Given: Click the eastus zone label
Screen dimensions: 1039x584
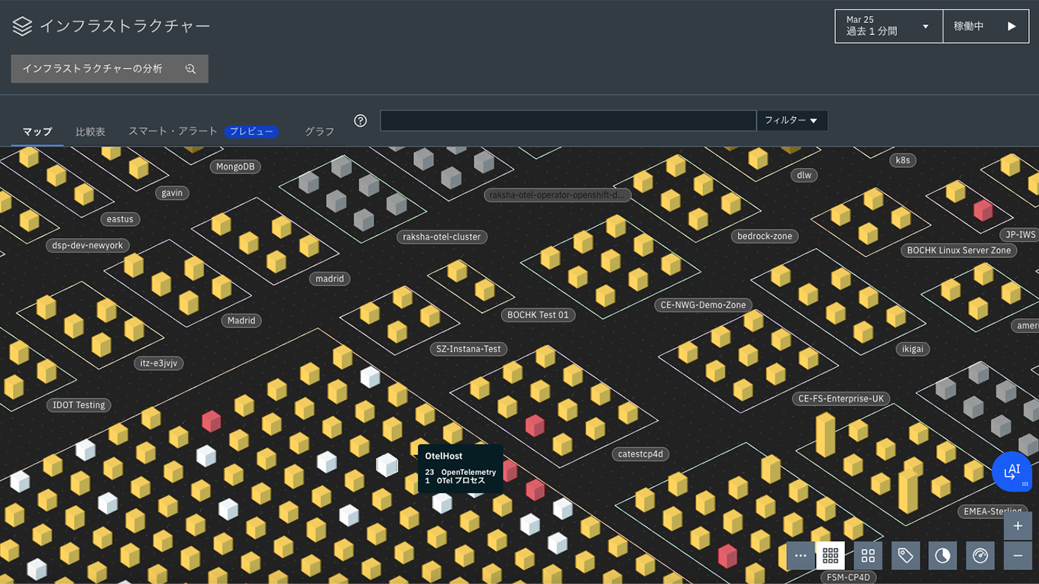Looking at the screenshot, I should point(120,219).
